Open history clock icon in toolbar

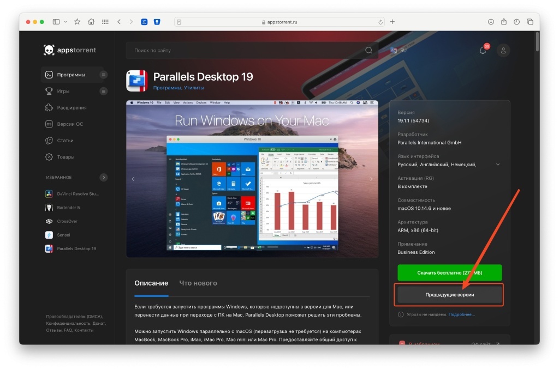point(516,22)
